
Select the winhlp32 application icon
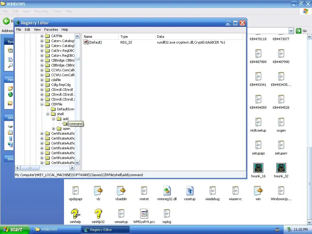click(x=98, y=214)
